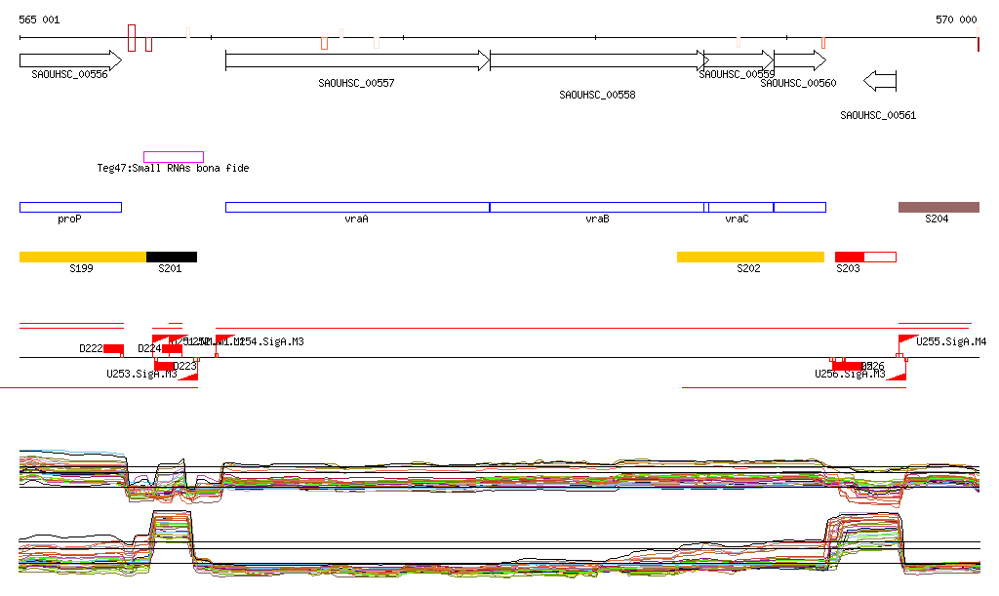
Task: Click the brown S204 segment bar
Action: (938, 207)
